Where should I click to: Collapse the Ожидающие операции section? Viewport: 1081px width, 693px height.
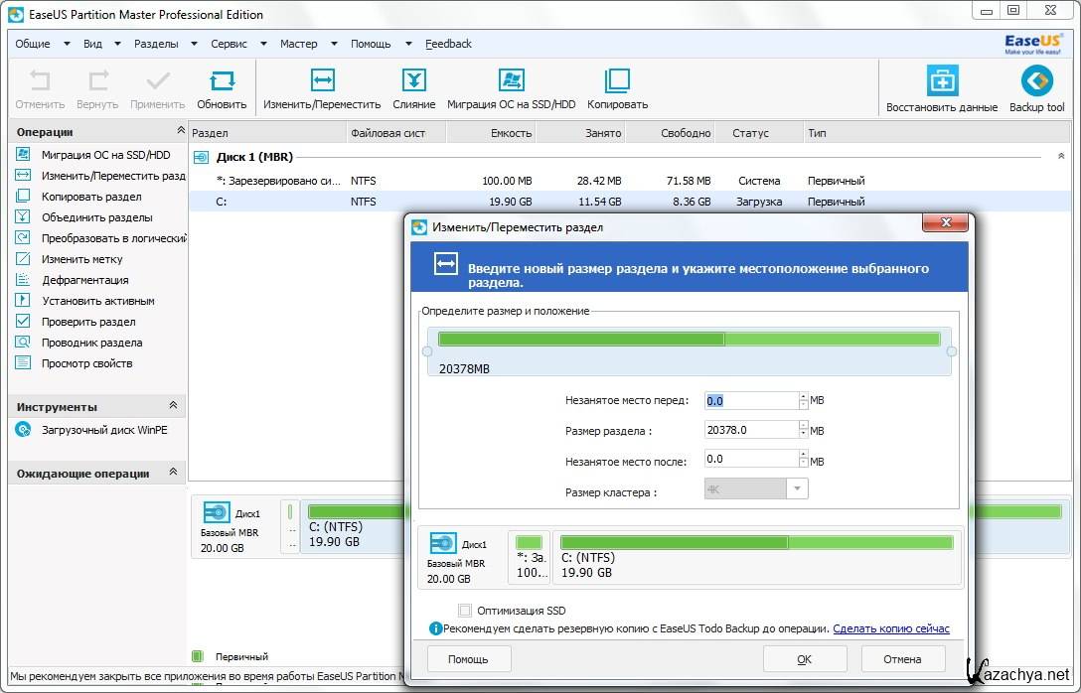(x=173, y=473)
